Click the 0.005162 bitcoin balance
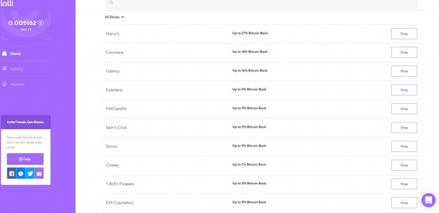Image resolution: width=439 pixels, height=213 pixels. pyautogui.click(x=22, y=23)
